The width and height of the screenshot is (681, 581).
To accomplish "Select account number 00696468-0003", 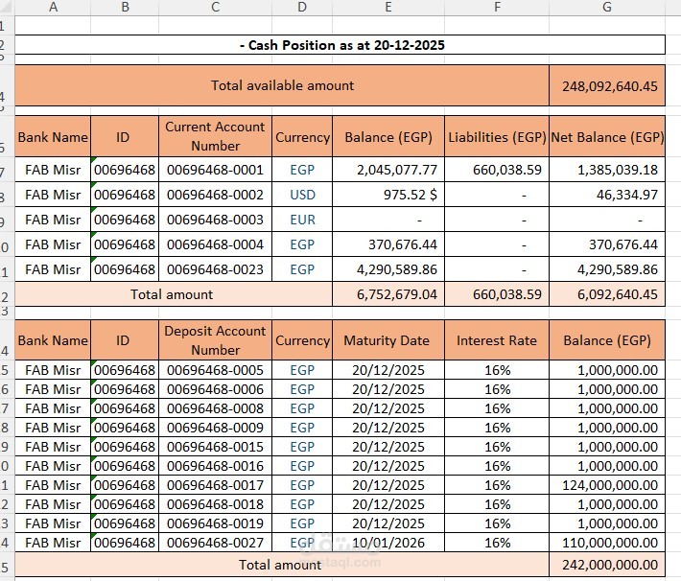I will (216, 220).
